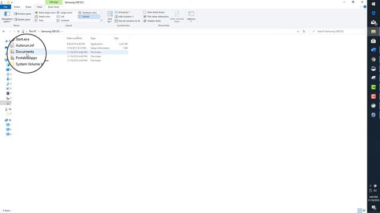This screenshot has height=213, width=380.
Task: Click the Search Samsung USB field
Action: 337,31
